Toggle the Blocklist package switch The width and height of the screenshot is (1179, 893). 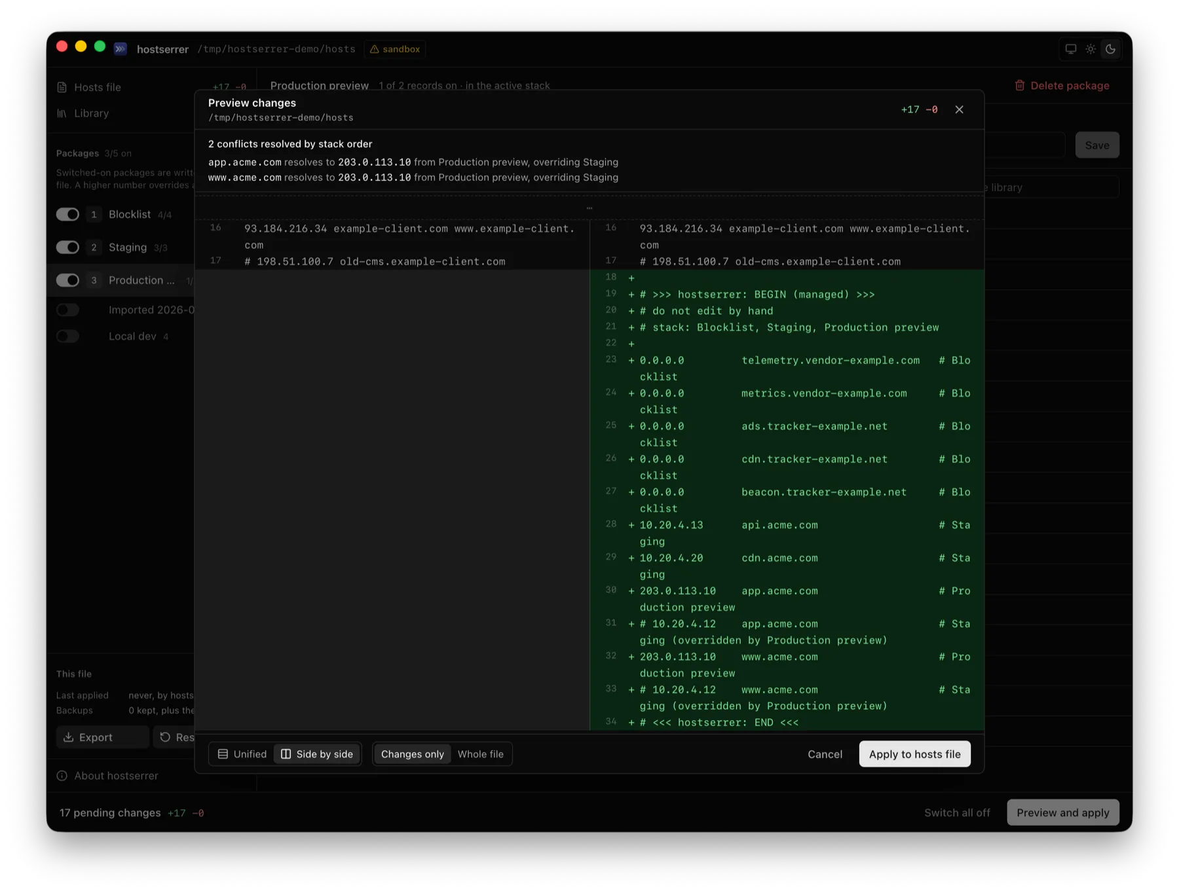pyautogui.click(x=67, y=215)
